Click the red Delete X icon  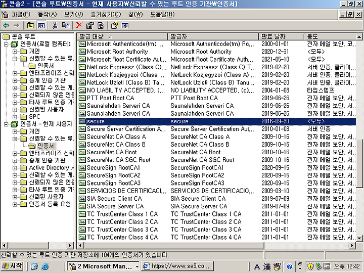click(79, 26)
